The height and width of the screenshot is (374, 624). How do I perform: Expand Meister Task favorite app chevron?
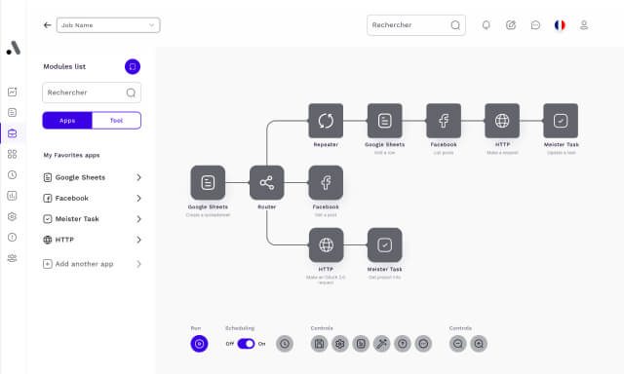138,219
